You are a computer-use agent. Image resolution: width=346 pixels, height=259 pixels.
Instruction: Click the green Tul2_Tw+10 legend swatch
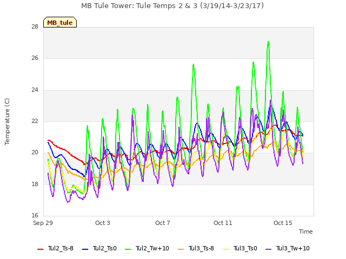coord(128,249)
